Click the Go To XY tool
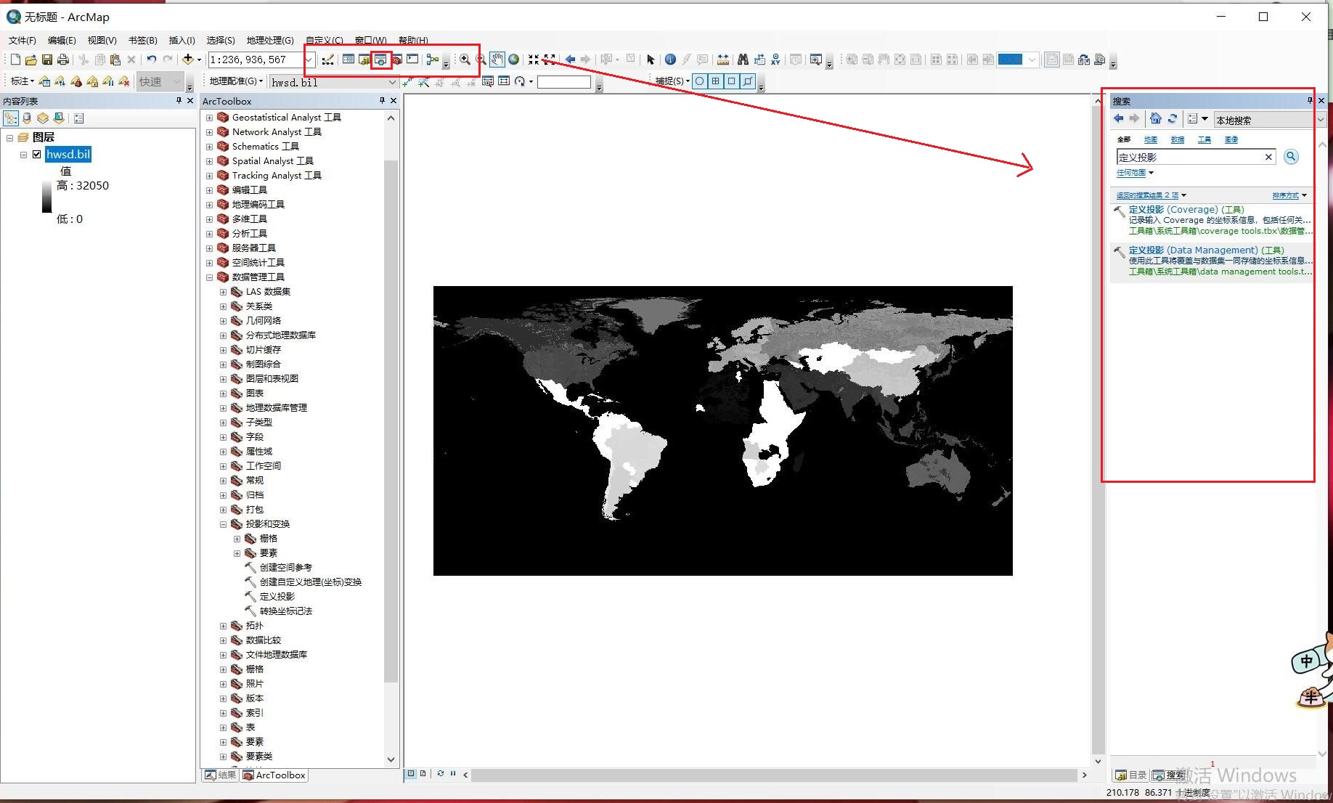This screenshot has height=803, width=1333. [776, 60]
